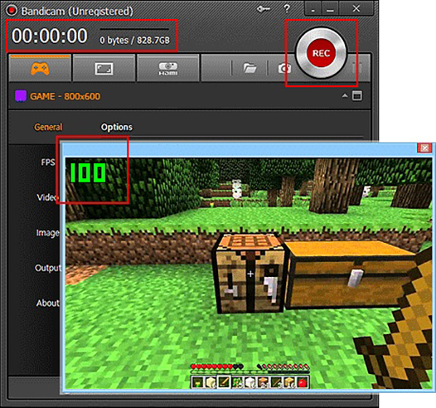Open the output folder icon
Image resolution: width=436 pixels, height=408 pixels.
[x=249, y=68]
